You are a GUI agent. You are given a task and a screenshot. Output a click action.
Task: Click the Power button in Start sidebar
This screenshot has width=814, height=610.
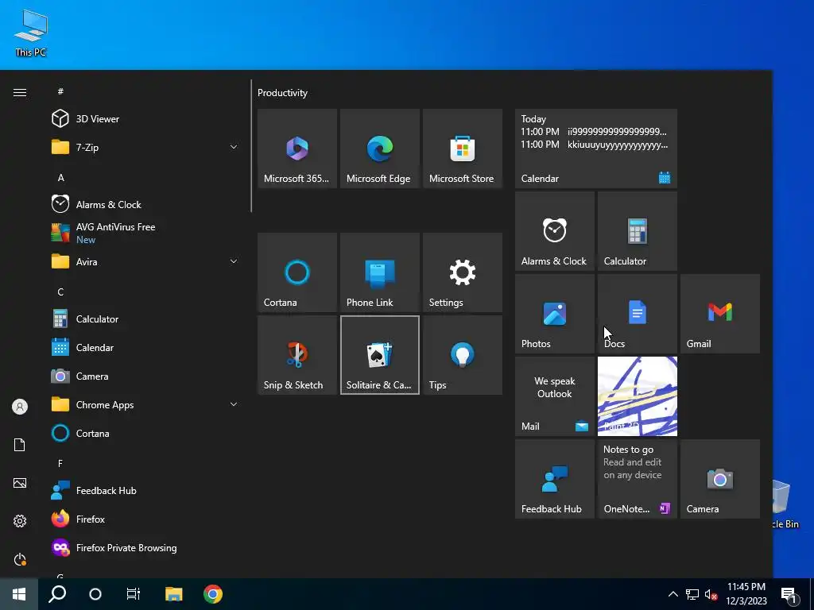[x=20, y=559]
